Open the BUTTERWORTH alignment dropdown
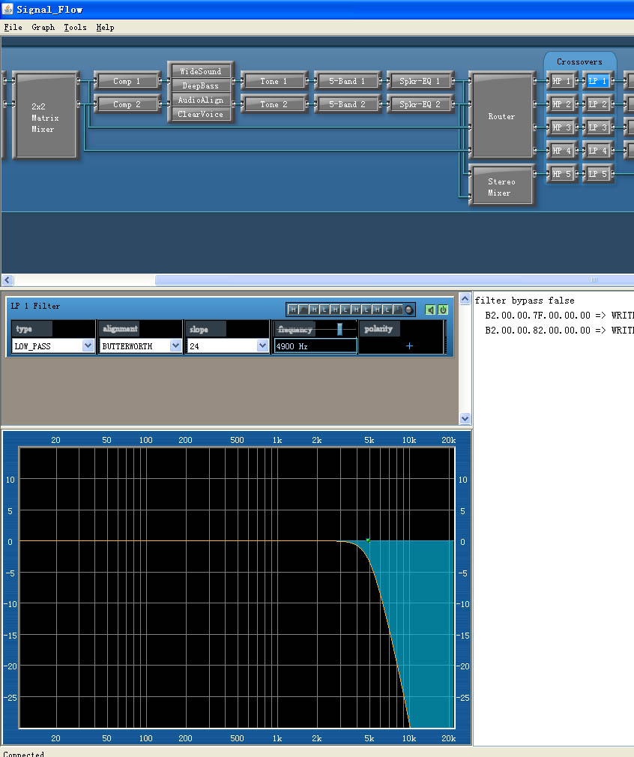 point(140,346)
